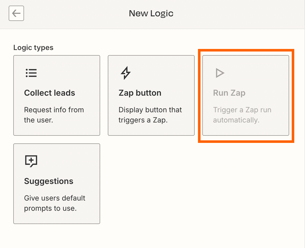
Task: Click the "Request info from the user." description
Action: [x=54, y=115]
